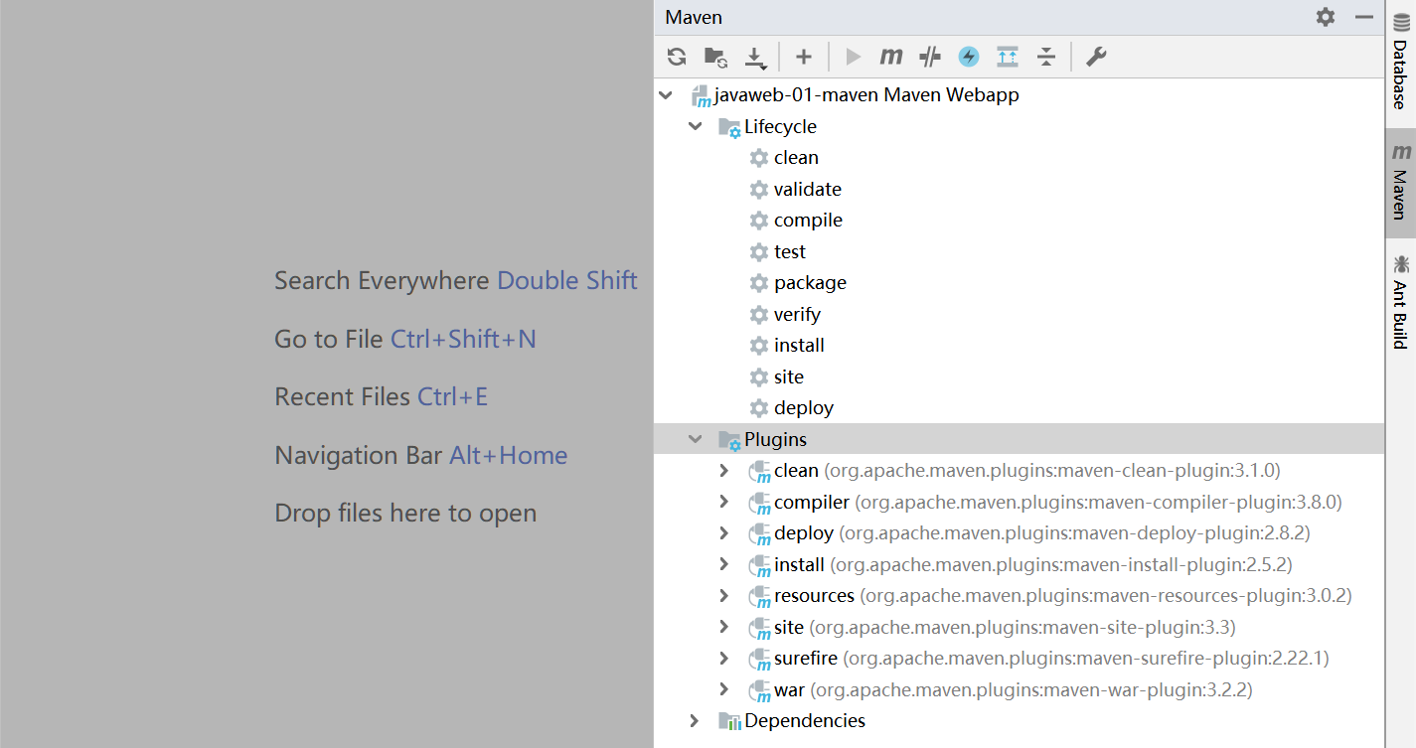This screenshot has height=748, width=1416.
Task: Hide the Maven tool window
Action: click(1364, 17)
